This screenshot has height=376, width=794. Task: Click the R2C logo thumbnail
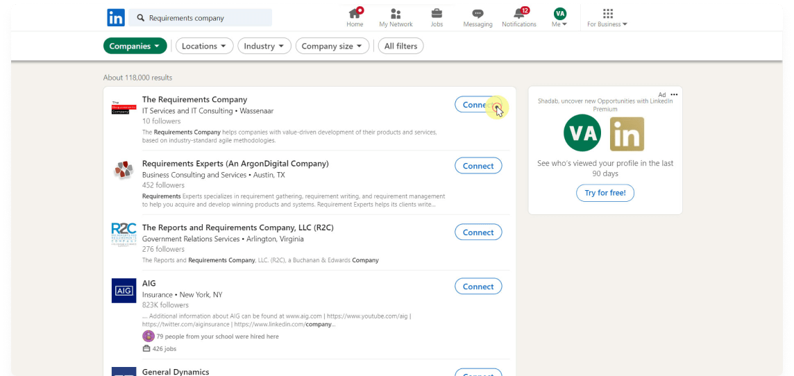124,234
